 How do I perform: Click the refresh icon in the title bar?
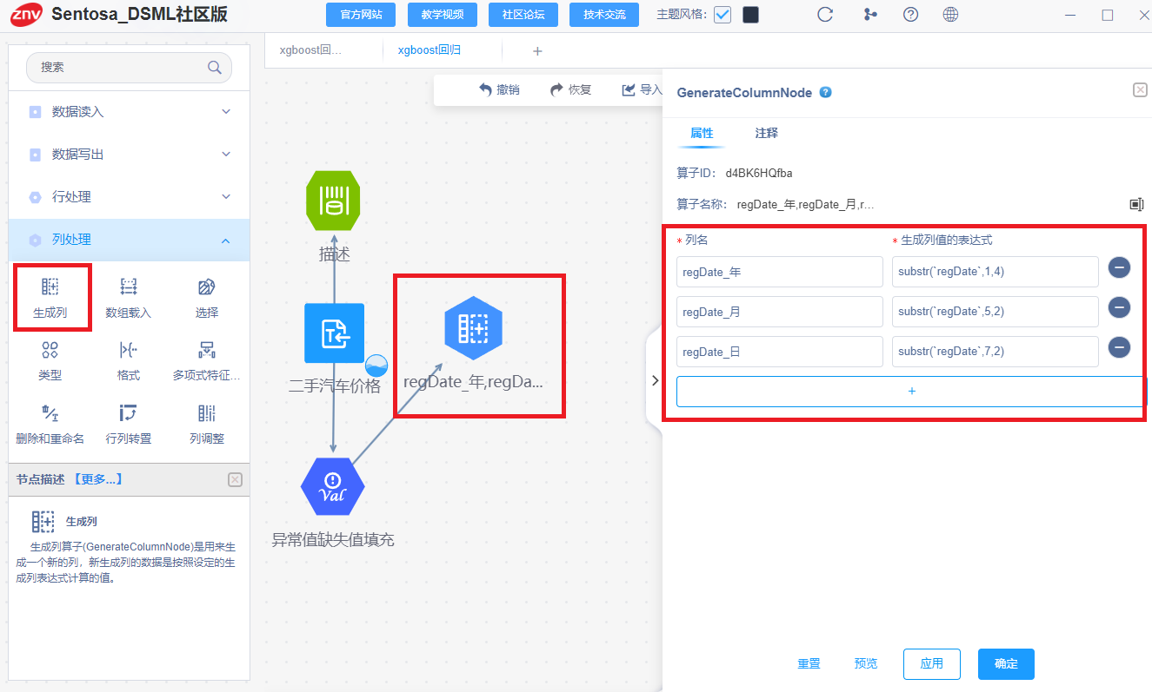[x=826, y=15]
